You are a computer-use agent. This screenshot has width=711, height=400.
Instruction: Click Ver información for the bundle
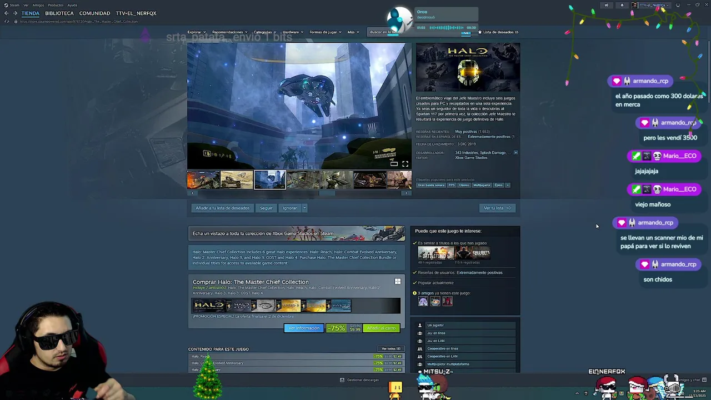point(304,328)
